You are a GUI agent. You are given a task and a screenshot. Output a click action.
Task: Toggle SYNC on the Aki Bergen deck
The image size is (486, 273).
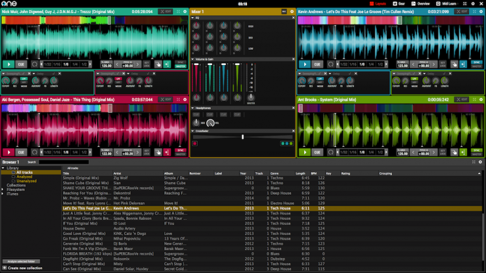181,151
